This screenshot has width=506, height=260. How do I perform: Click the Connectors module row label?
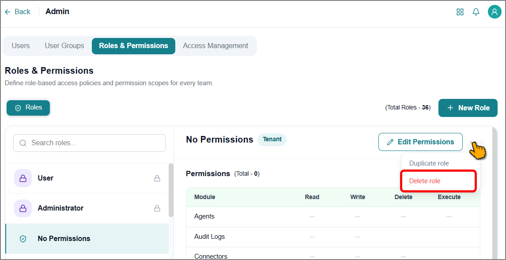click(x=211, y=256)
